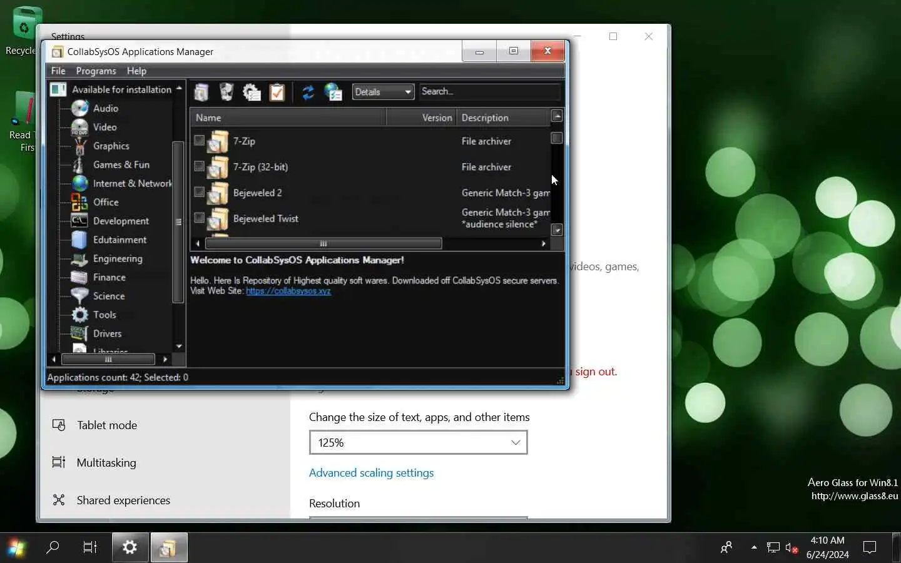
Task: Sort by the Description column header
Action: click(x=503, y=118)
